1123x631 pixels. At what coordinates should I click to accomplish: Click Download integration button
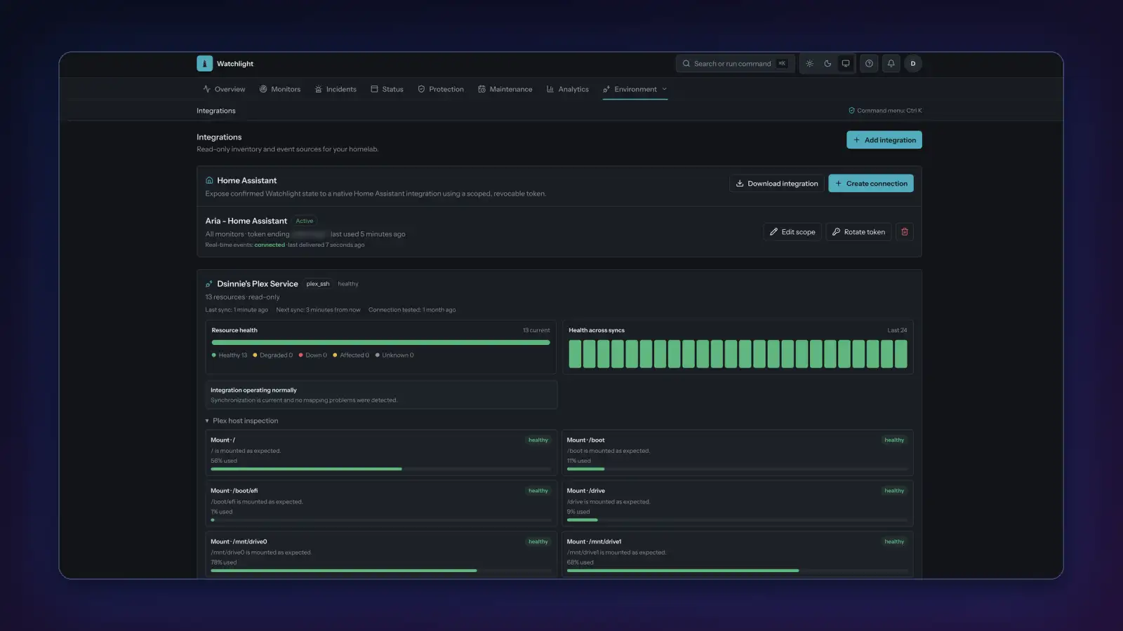pyautogui.click(x=777, y=184)
